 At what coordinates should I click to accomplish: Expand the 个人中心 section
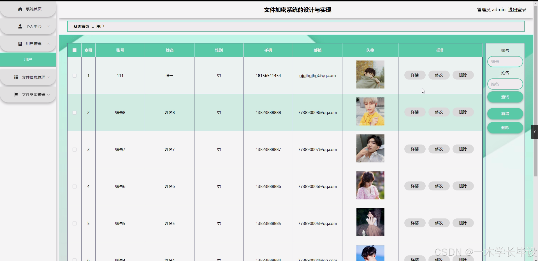[48, 26]
